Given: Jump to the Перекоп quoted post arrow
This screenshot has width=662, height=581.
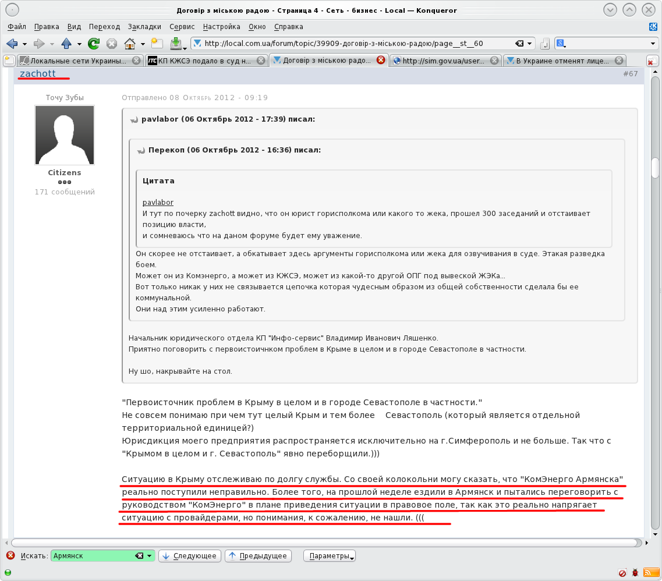Looking at the screenshot, I should pos(141,150).
